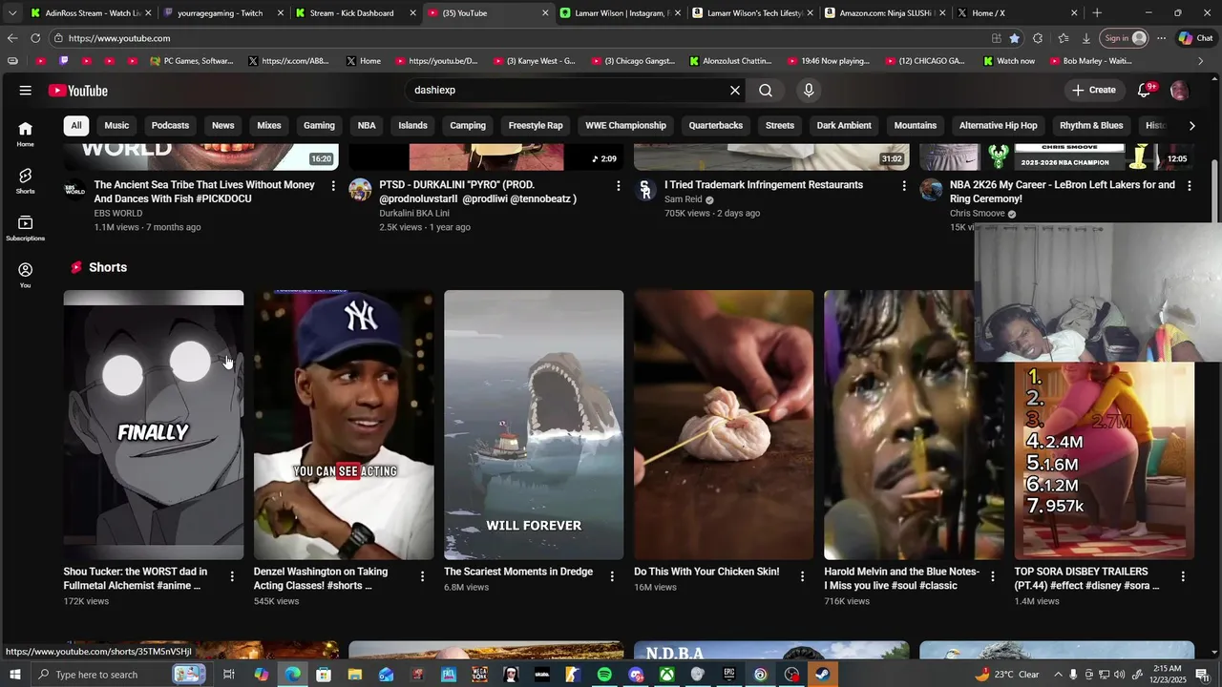Reload the page with browser refresh button
Image resolution: width=1222 pixels, height=687 pixels.
(x=35, y=38)
